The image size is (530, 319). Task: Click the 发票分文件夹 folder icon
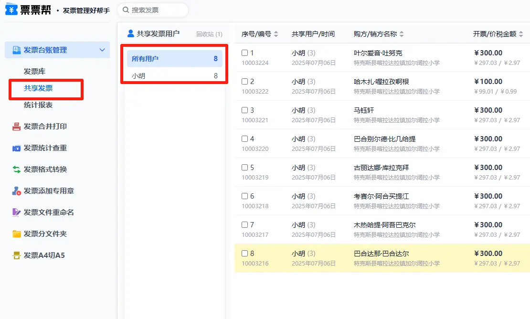click(16, 234)
